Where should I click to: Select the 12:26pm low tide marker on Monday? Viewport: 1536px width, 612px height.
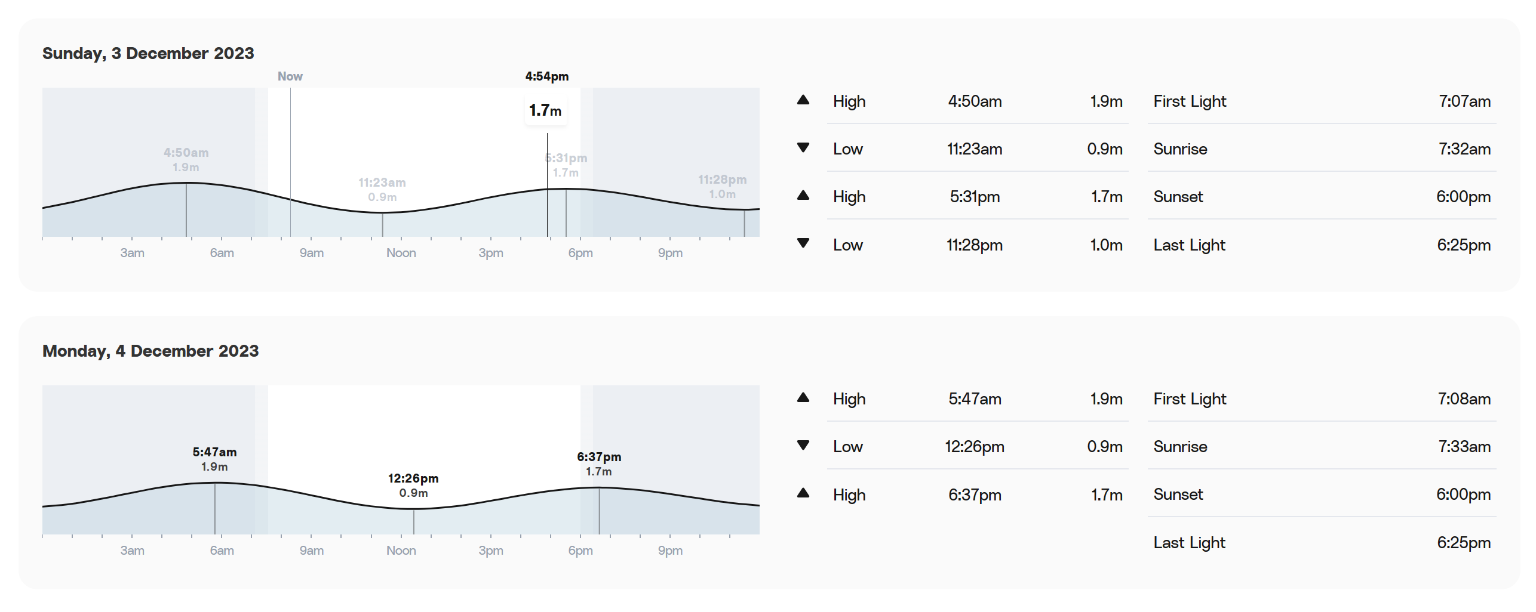point(413,485)
